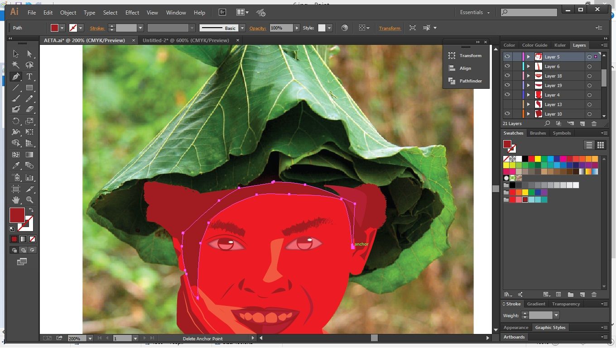
Task: Select the Selection (black arrow) tool
Action: click(16, 54)
